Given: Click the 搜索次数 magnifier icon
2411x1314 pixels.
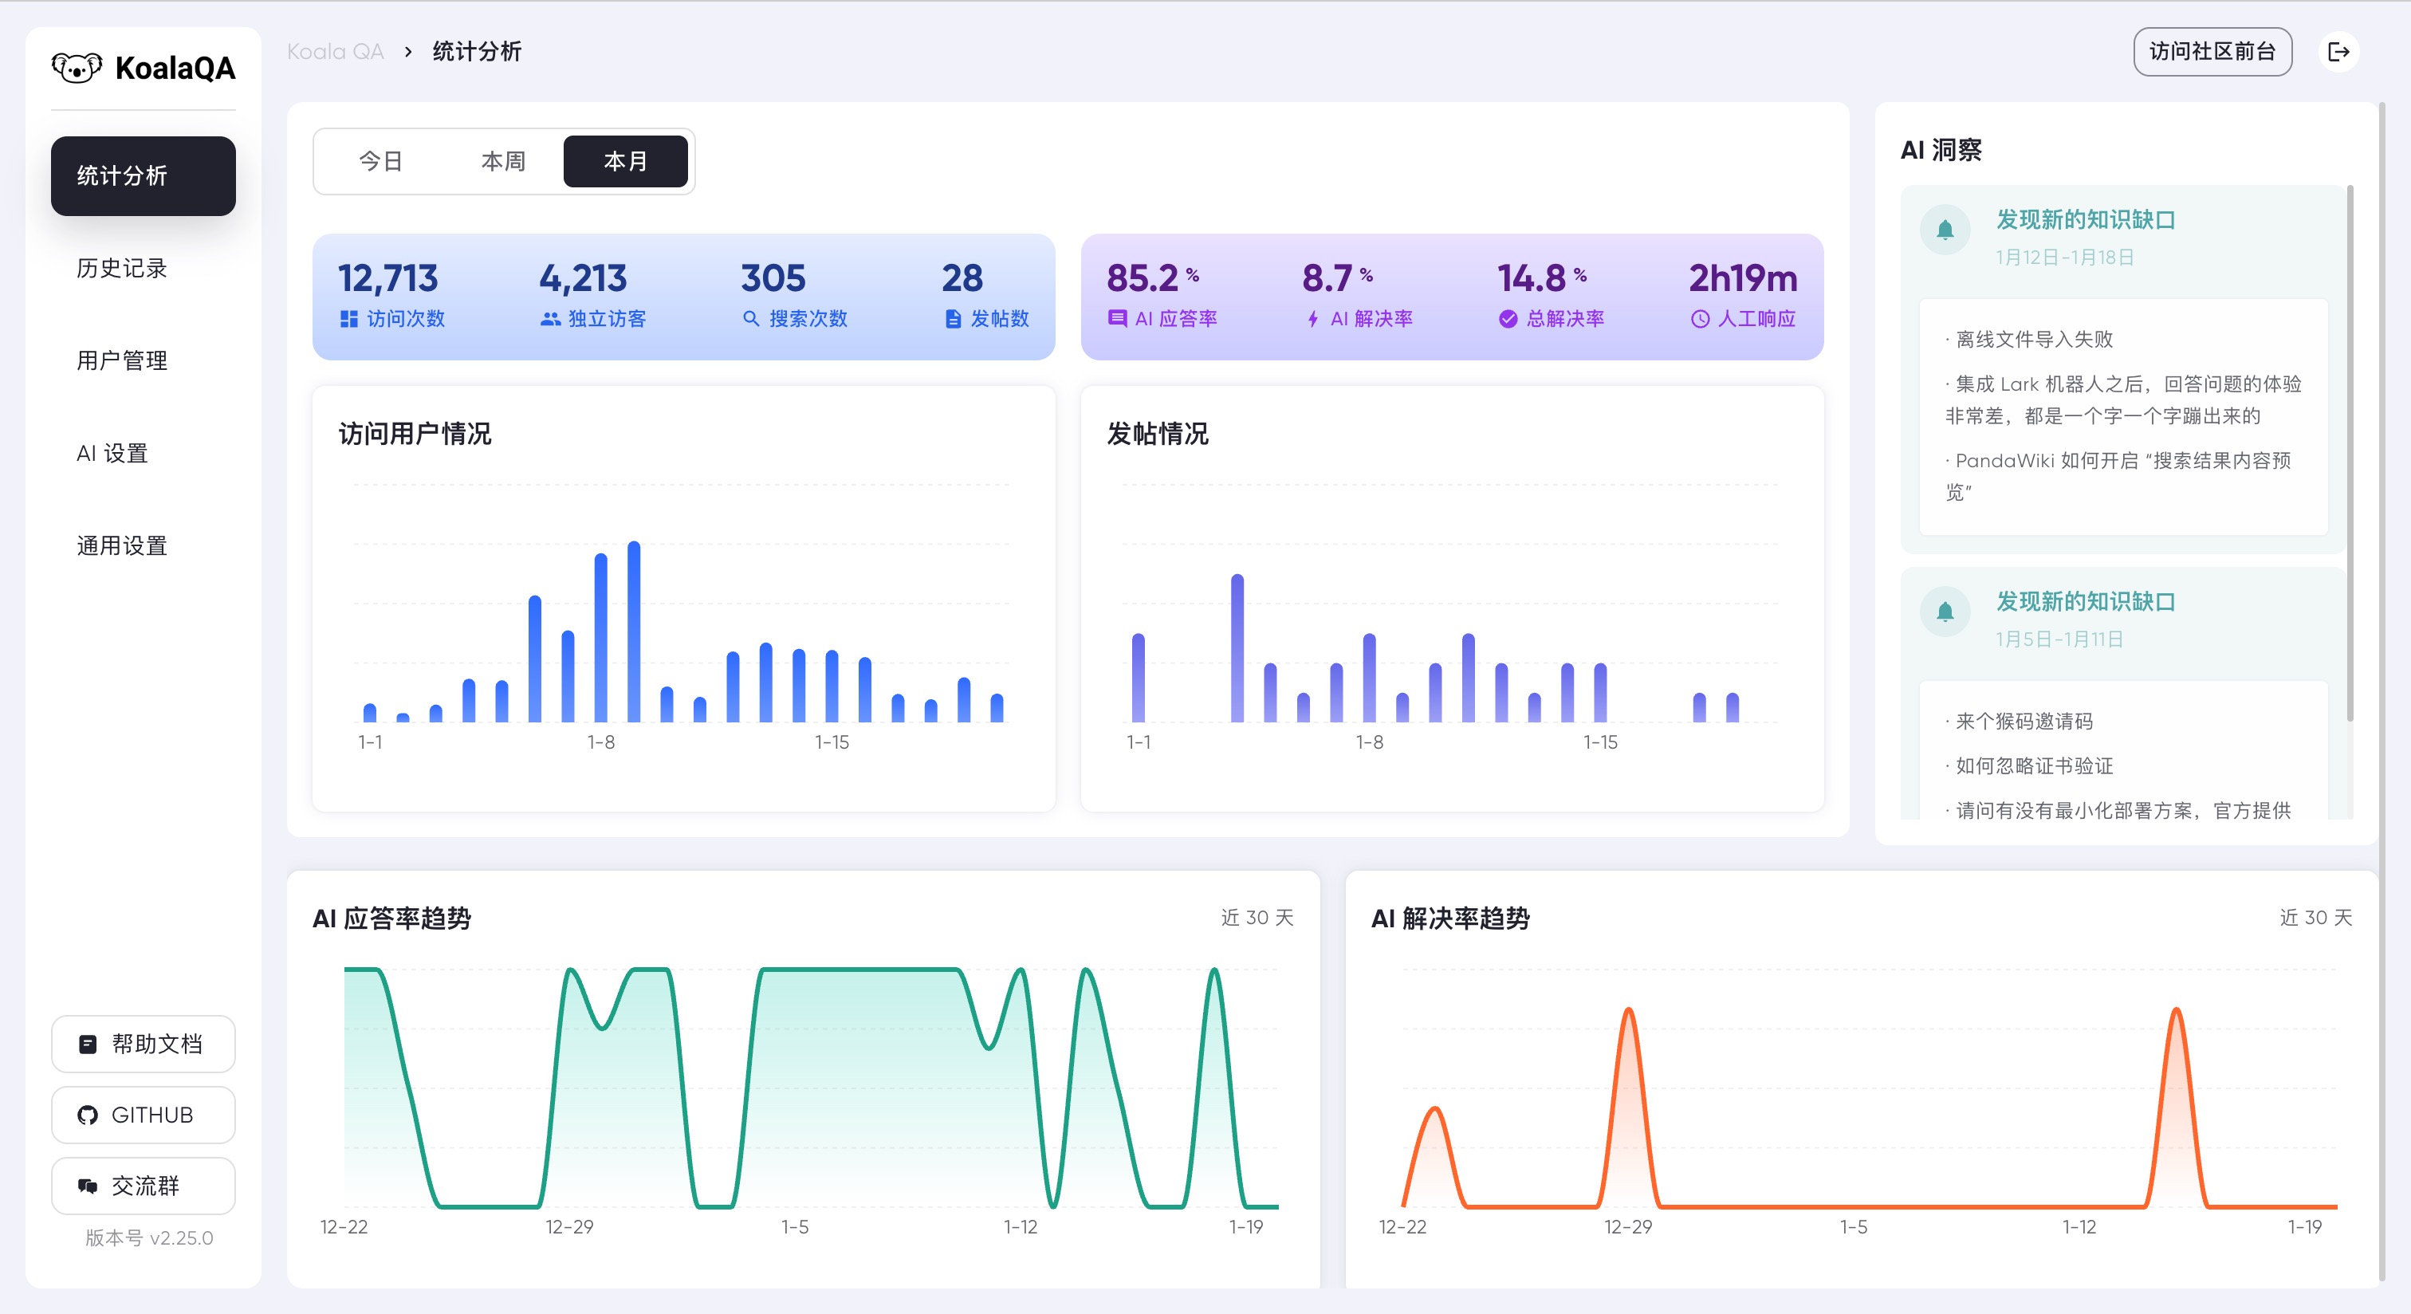Looking at the screenshot, I should coord(750,319).
